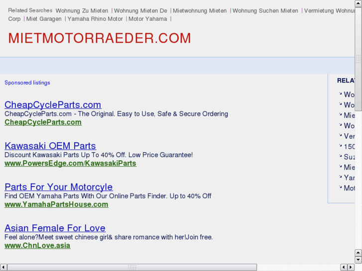Visit the www.PowersEdge.com/KawasakiParts URL
This screenshot has width=362, height=271.
point(70,163)
